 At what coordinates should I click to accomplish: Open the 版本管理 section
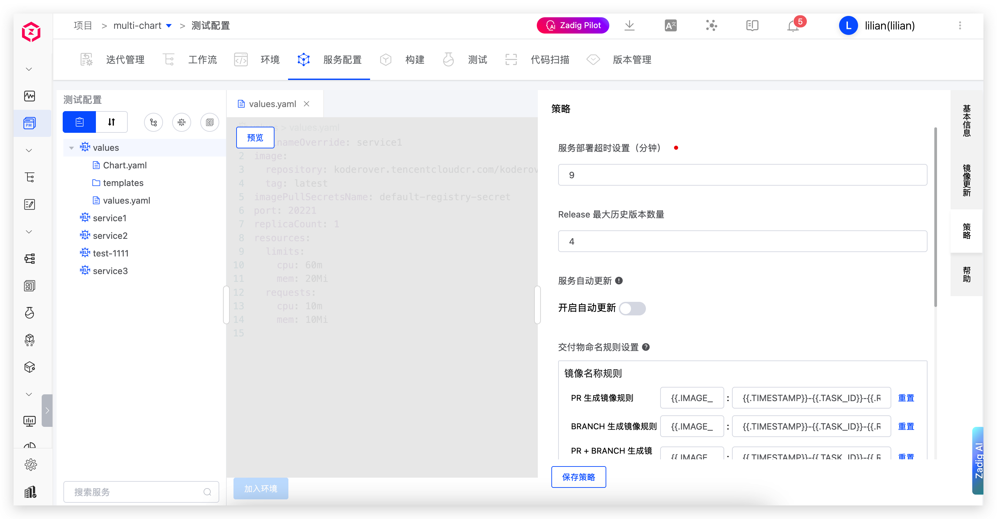point(632,60)
